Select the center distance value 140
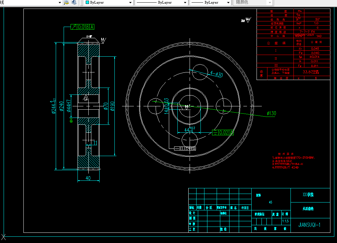Image resolution: width=337 pixels, height=243 pixels. (319, 36)
